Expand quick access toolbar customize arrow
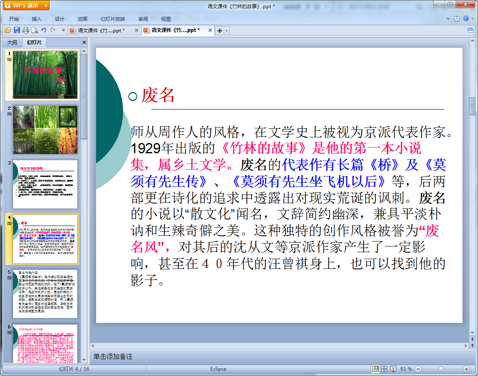The width and height of the screenshot is (478, 376). 63,30
